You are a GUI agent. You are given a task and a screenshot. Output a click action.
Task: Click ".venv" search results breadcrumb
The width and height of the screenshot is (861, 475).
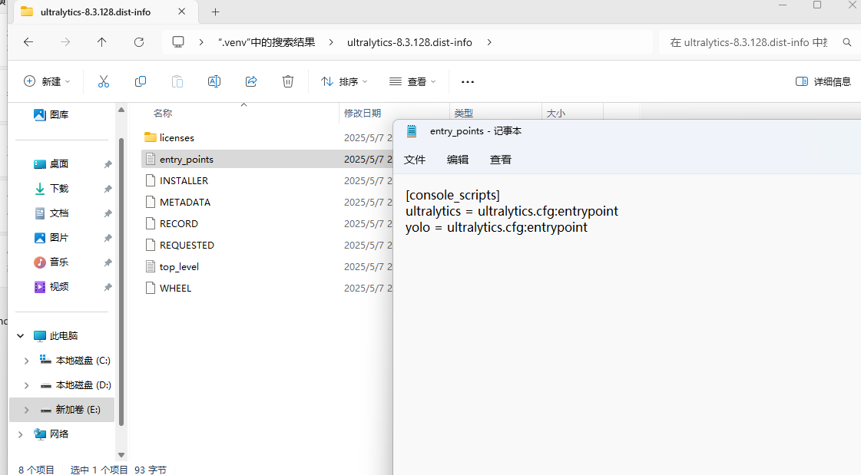pos(267,42)
